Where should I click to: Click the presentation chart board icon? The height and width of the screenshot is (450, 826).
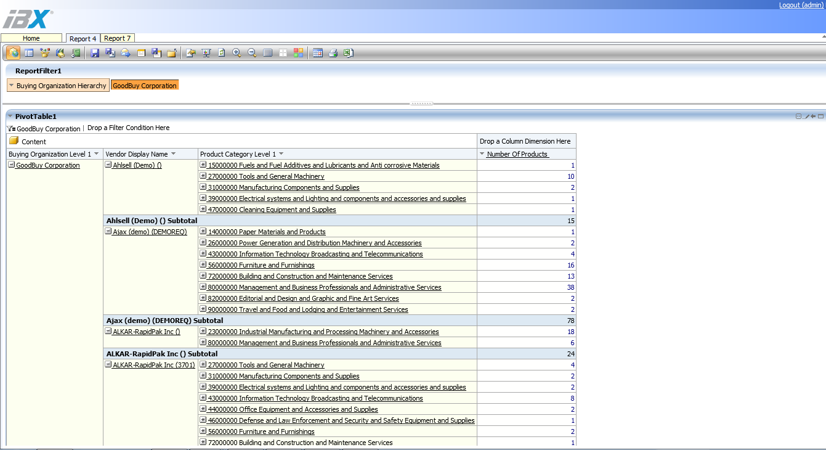coord(206,53)
